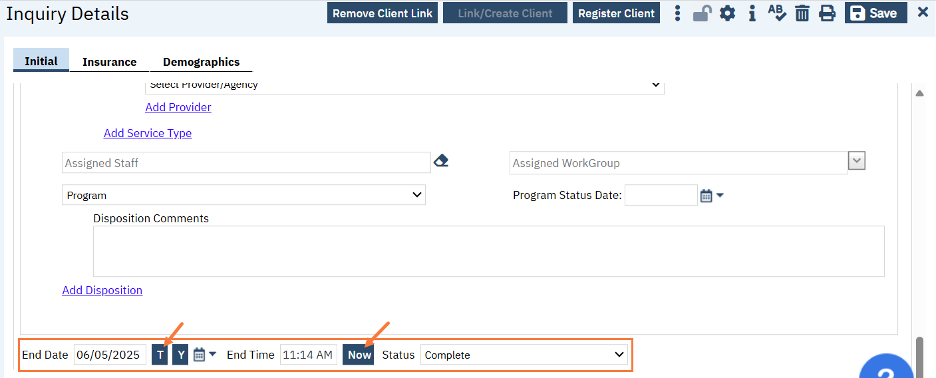Run the spell check icon

coord(776,13)
